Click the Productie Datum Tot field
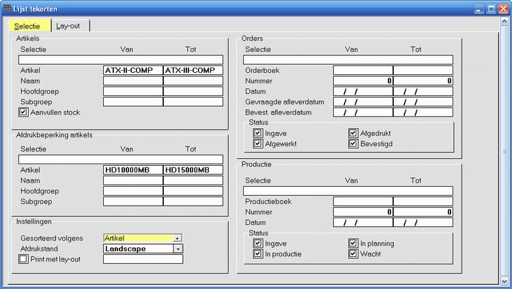The height and width of the screenshot is (289, 512). 423,222
